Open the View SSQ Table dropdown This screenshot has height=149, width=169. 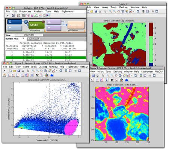[29, 35]
